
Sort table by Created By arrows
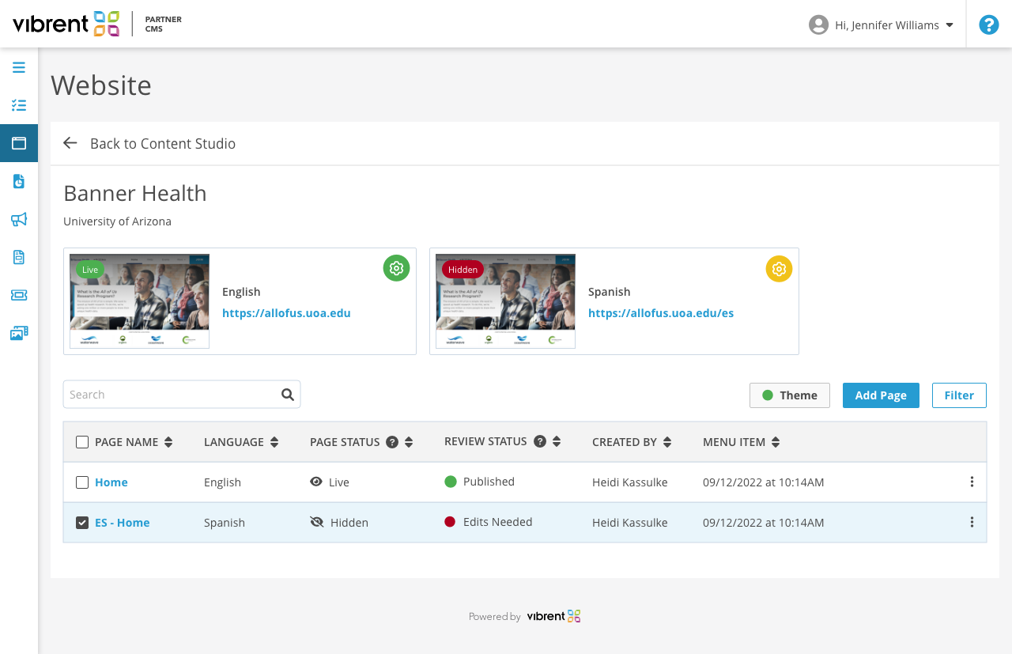[x=667, y=442]
